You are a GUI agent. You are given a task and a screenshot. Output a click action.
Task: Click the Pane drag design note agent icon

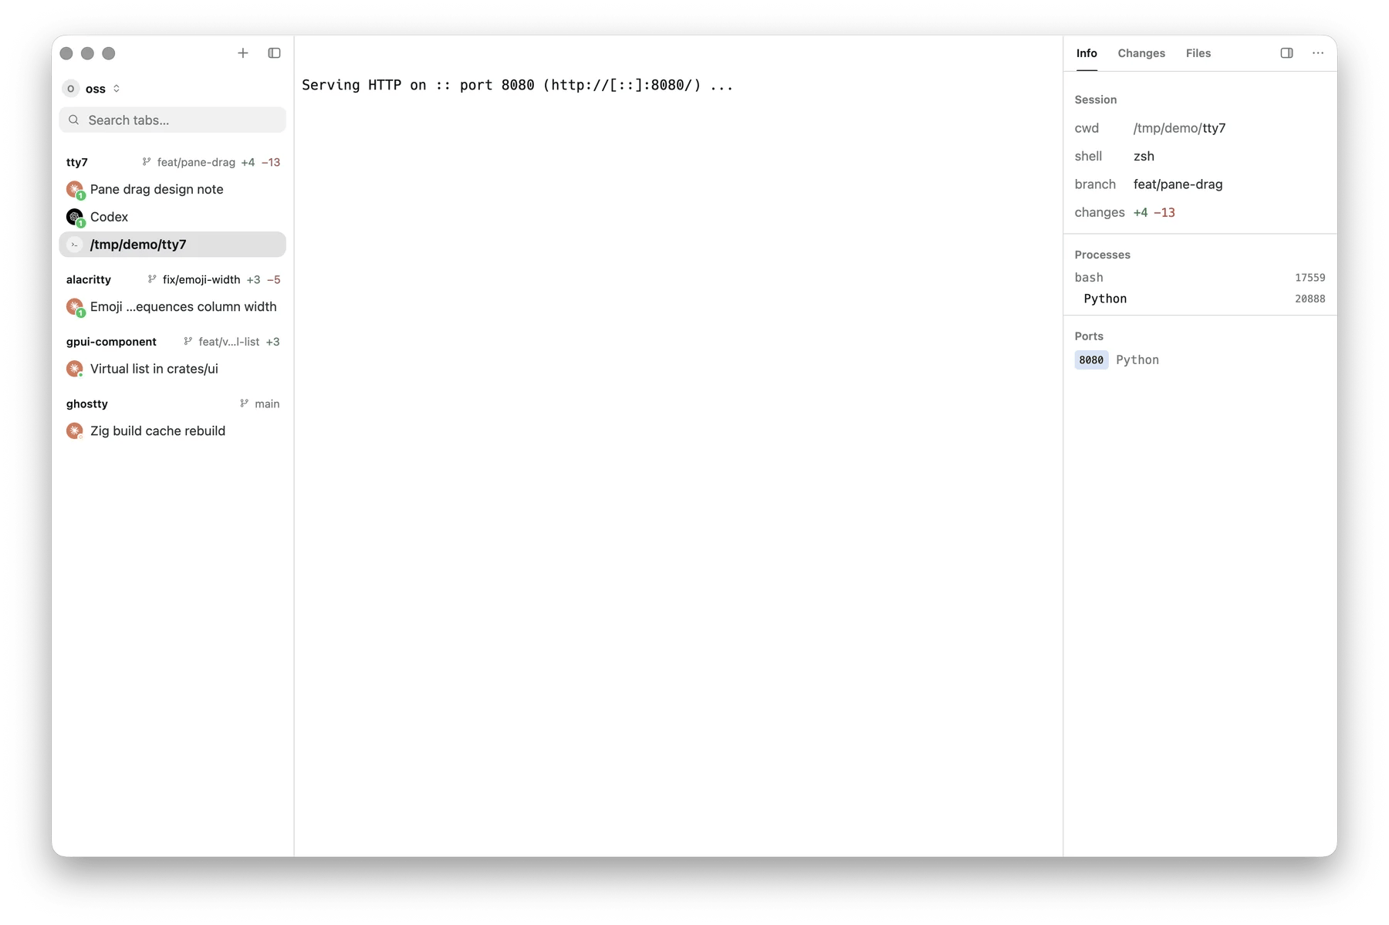click(75, 189)
